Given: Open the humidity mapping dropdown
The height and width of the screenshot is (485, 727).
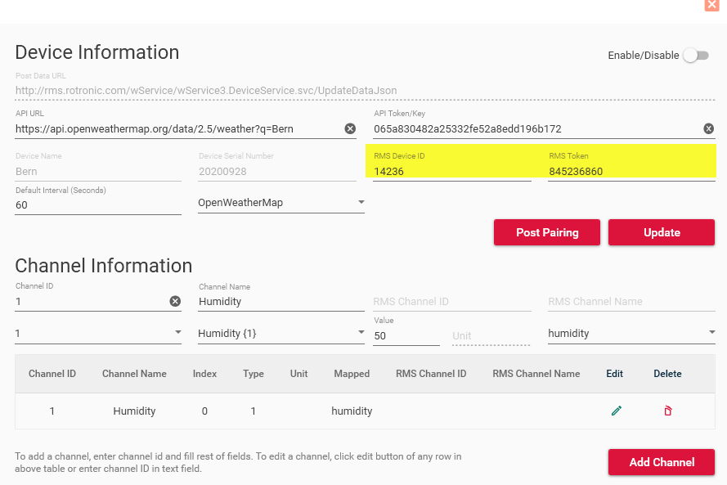Looking at the screenshot, I should [631, 334].
